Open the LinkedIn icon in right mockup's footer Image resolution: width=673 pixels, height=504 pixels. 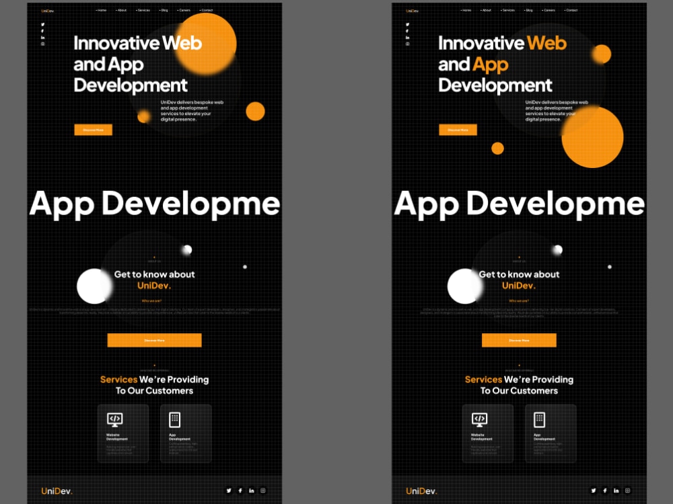[x=616, y=491]
